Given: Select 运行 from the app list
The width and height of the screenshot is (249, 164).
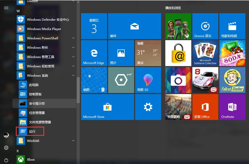Looking at the screenshot, I should [x=32, y=131].
